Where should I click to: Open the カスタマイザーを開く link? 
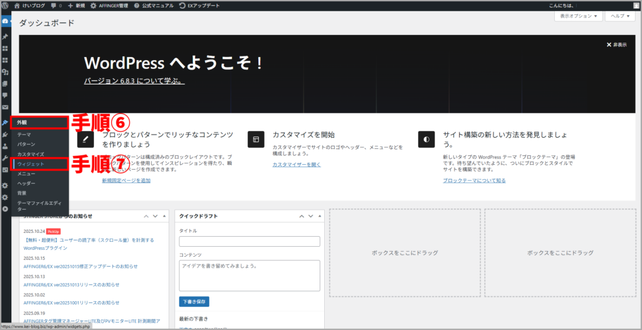tap(296, 165)
